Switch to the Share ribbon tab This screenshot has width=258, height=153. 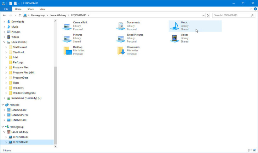30,9
